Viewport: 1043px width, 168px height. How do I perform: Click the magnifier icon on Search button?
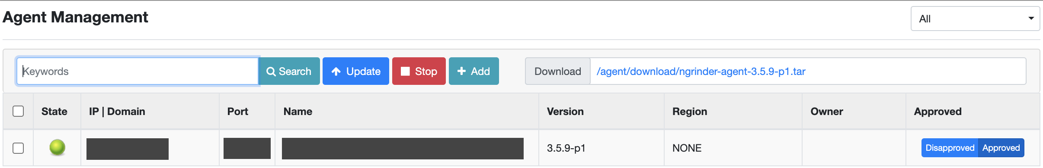coord(271,72)
